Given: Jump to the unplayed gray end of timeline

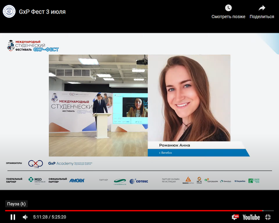Looking at the screenshot, I should point(268,210).
